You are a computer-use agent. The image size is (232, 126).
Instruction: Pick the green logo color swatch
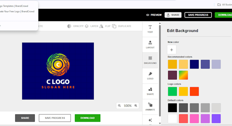point(172,91)
